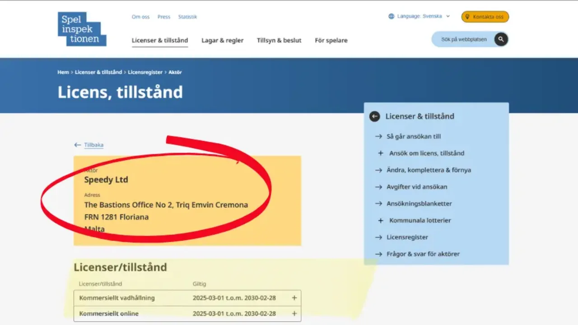578x325 pixels.
Task: Open Licensregister link in the sidebar
Action: [407, 237]
